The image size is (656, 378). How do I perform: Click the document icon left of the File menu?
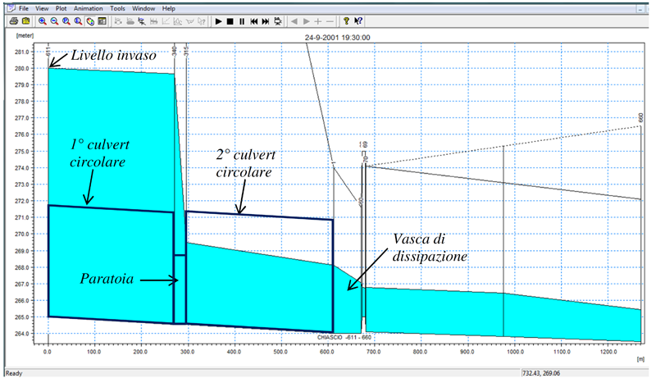[11, 8]
